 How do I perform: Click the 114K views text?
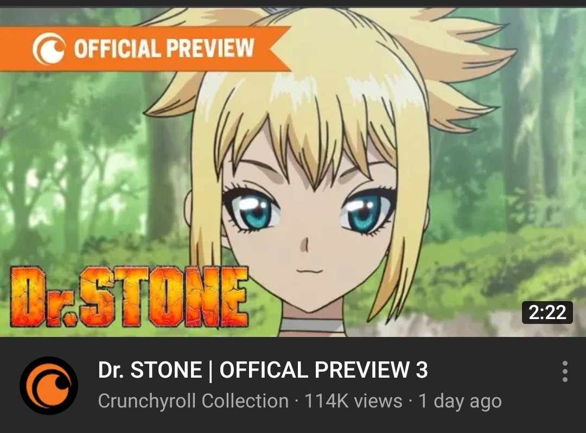tap(353, 401)
